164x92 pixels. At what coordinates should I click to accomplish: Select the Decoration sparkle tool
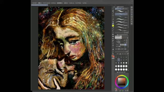(x=113, y=32)
